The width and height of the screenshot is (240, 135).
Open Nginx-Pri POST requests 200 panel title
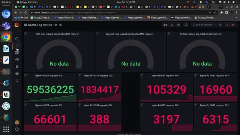click(98, 75)
